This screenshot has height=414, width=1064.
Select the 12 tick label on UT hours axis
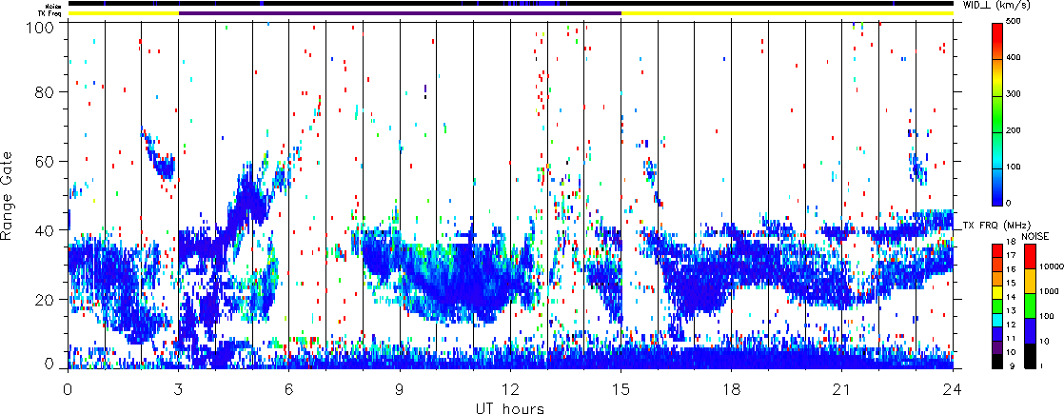(510, 389)
